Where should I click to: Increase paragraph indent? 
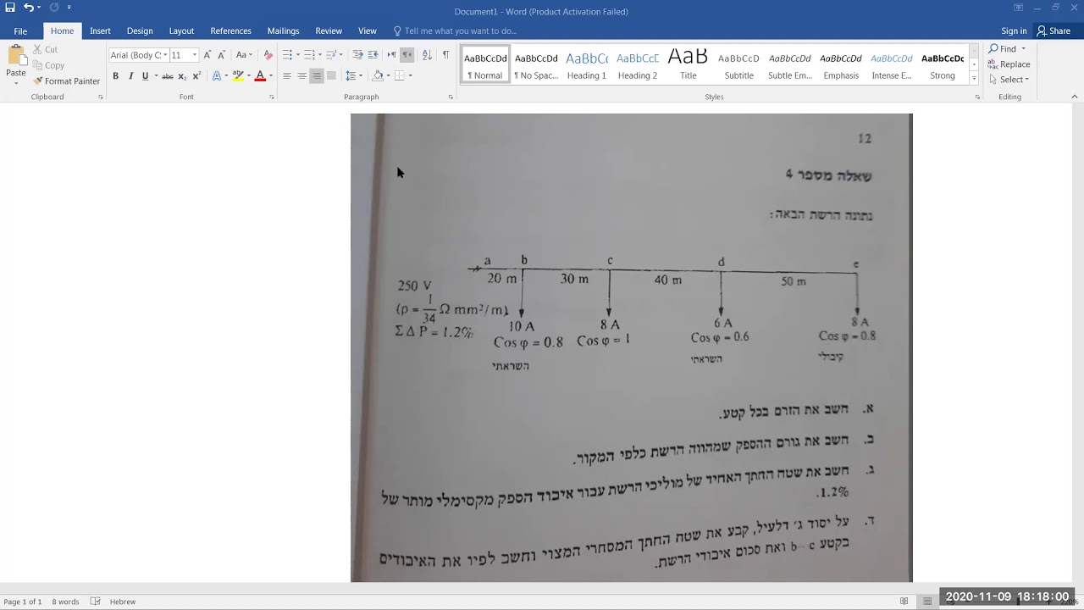click(x=373, y=55)
